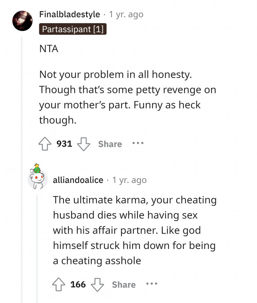Click Finalbladestyle's 1 yr. ago timestamp
This screenshot has height=303, width=257.
pos(125,15)
